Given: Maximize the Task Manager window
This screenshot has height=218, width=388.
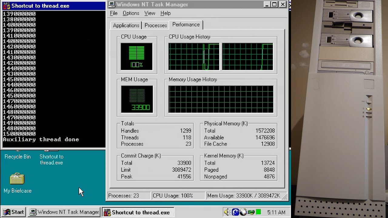Looking at the screenshot, I should (x=274, y=5).
